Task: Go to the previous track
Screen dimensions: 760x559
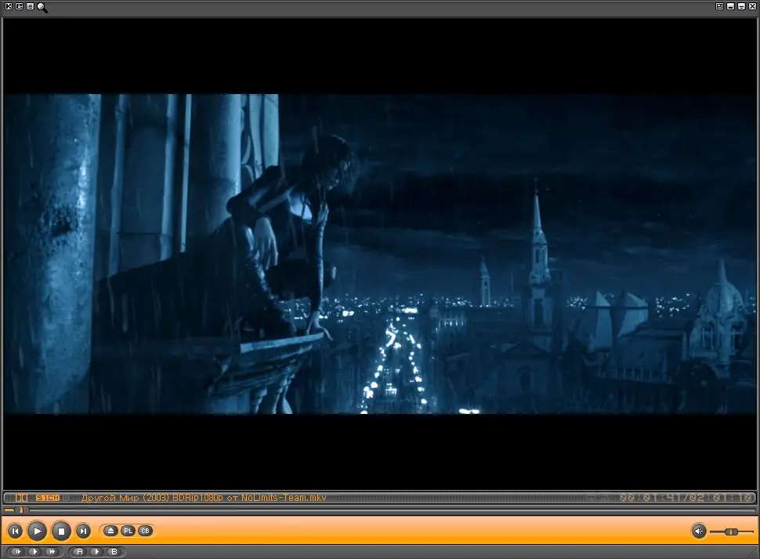Action: 15,531
